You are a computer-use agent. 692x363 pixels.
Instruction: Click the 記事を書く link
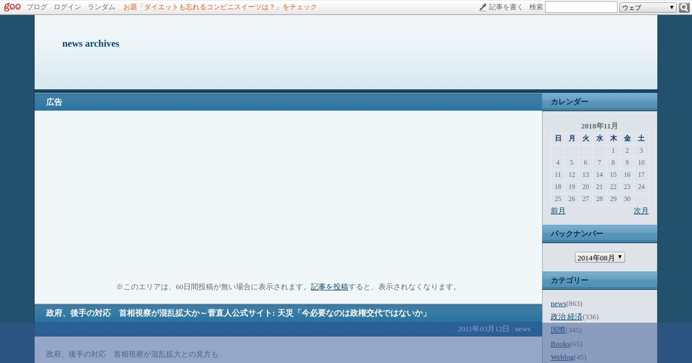pyautogui.click(x=506, y=7)
